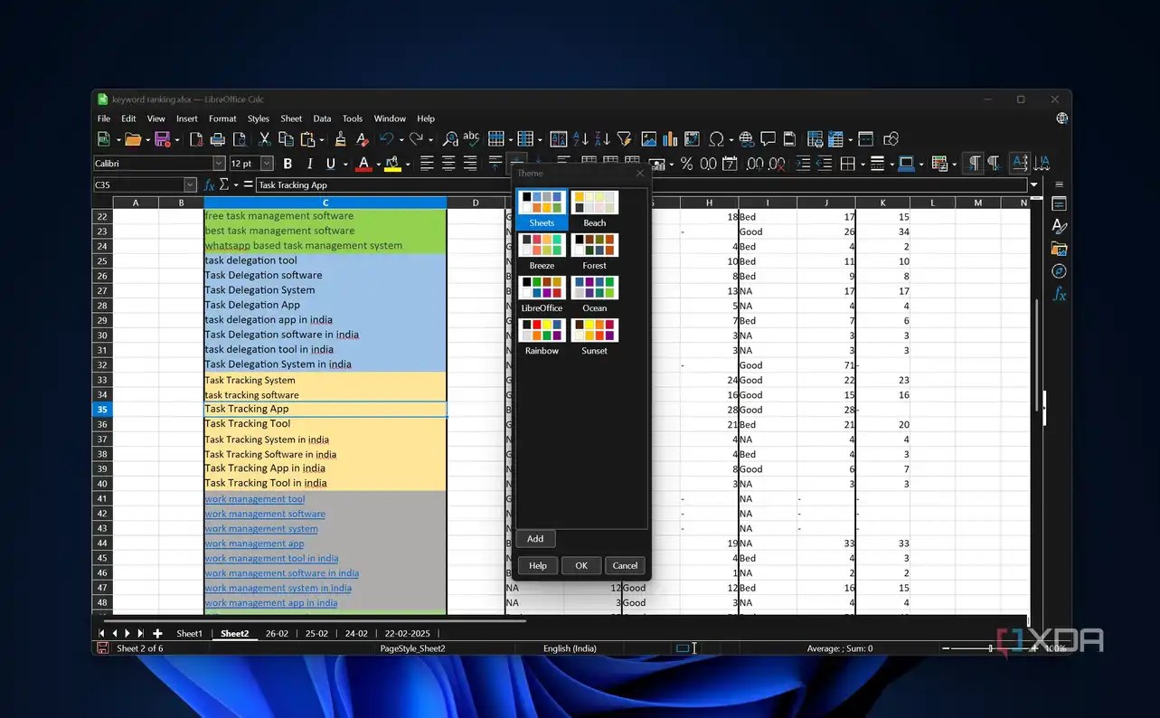Expand the Calibri font name dropdown
The image size is (1160, 718).
pyautogui.click(x=219, y=164)
